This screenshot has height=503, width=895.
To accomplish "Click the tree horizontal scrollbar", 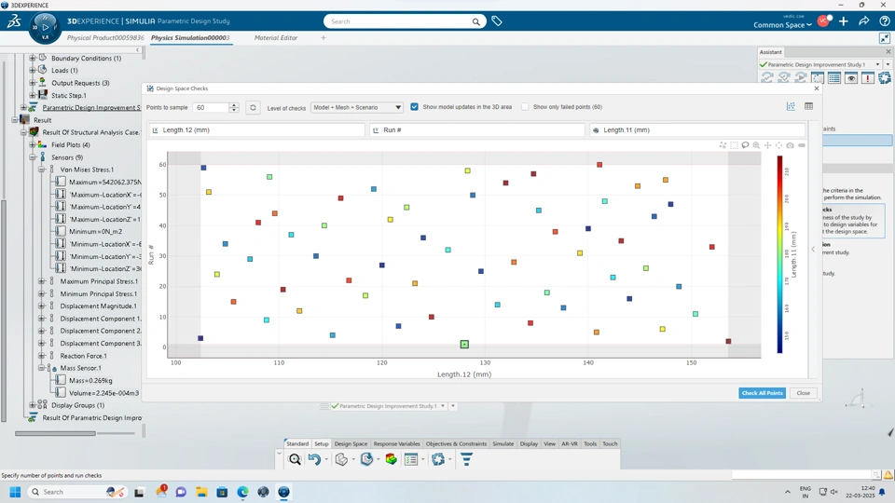I will (55, 433).
